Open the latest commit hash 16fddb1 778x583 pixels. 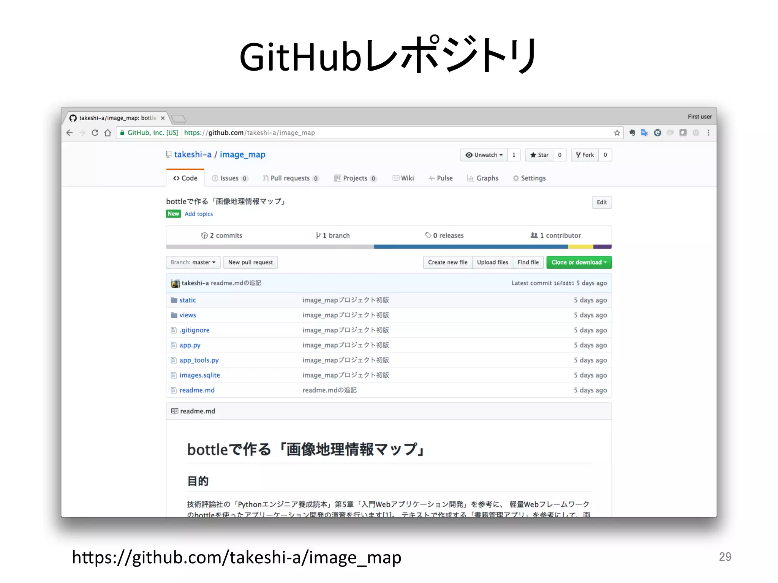click(x=564, y=284)
